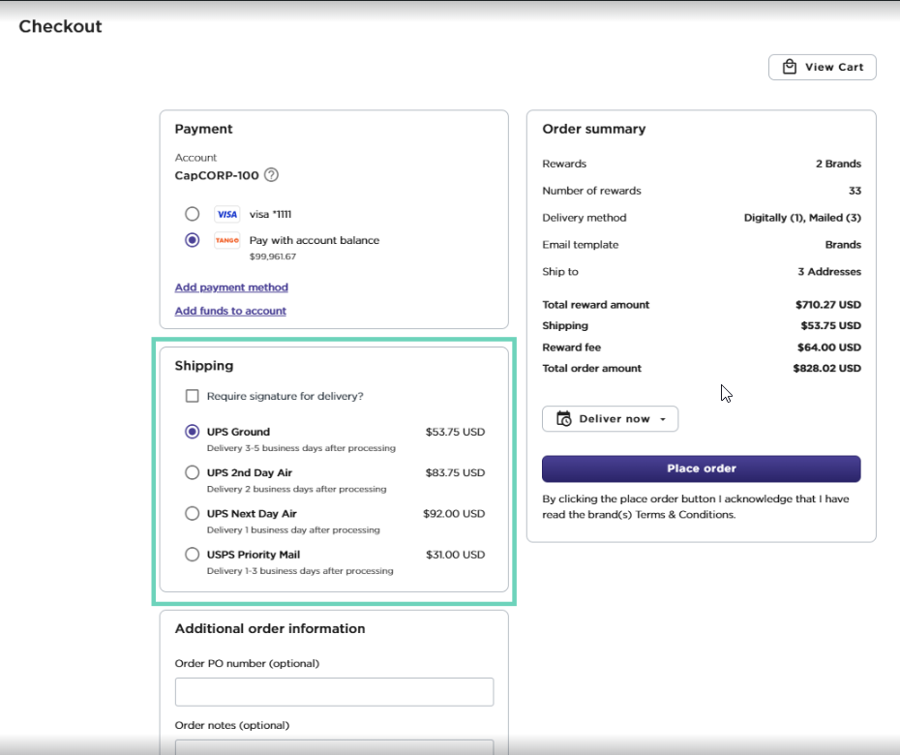Enable Require signature for delivery checkbox
The image size is (900, 755).
pyautogui.click(x=193, y=396)
